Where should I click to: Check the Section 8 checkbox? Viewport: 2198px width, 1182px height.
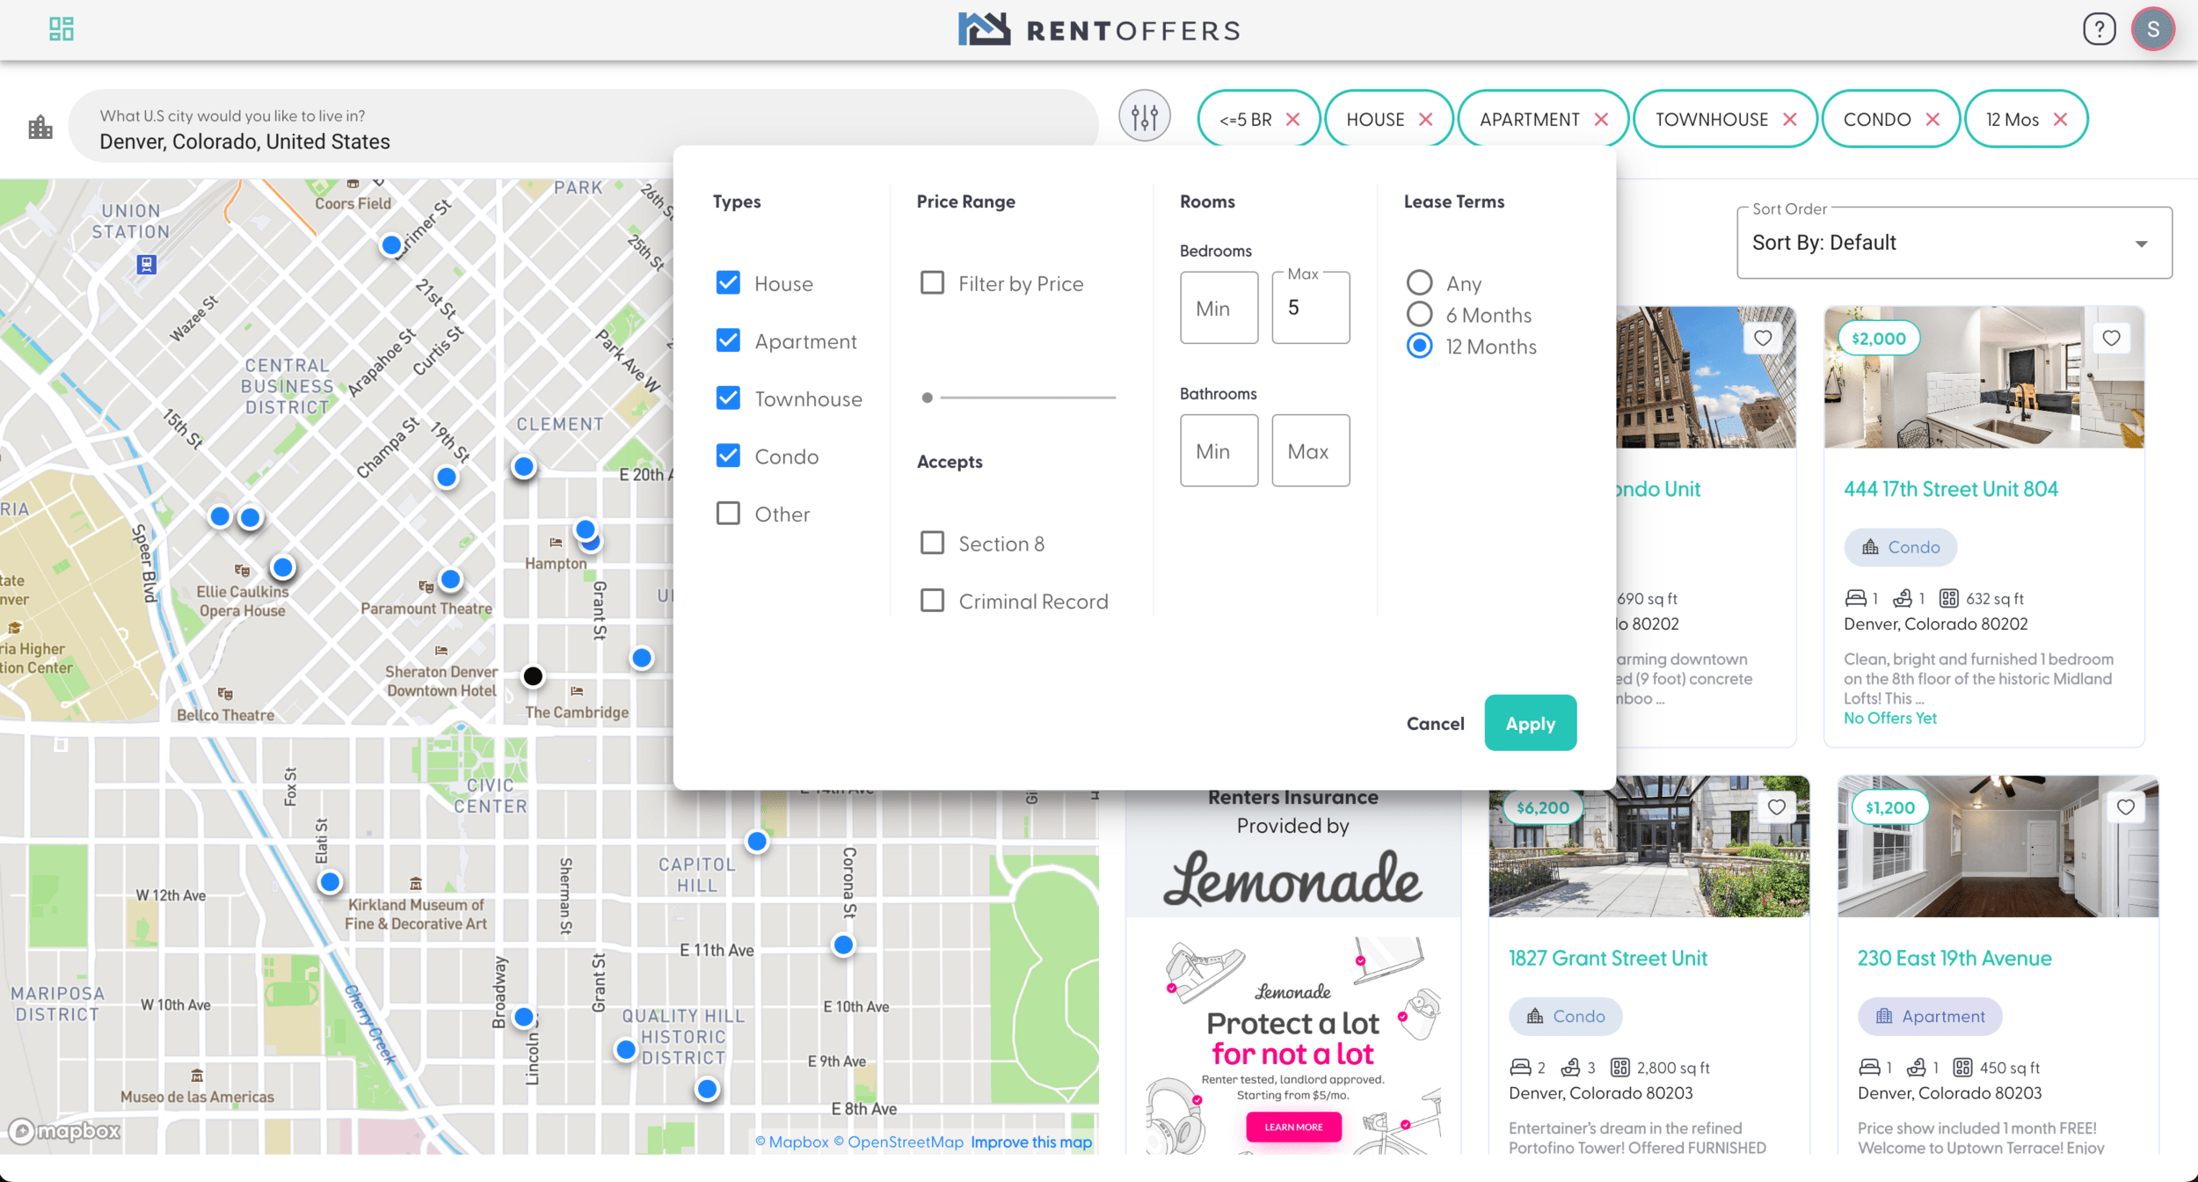pos(932,543)
